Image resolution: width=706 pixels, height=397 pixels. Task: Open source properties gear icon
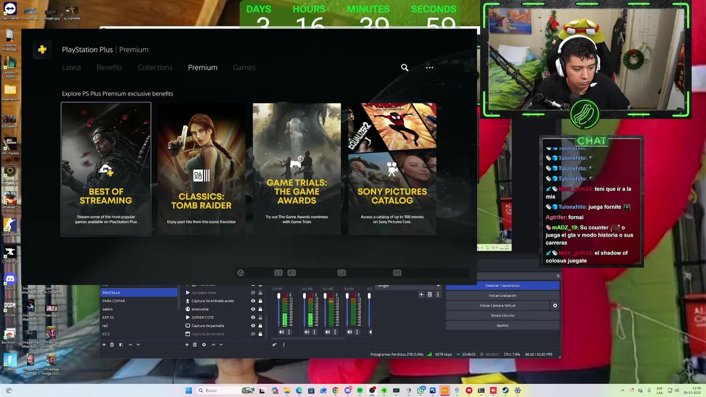click(204, 345)
